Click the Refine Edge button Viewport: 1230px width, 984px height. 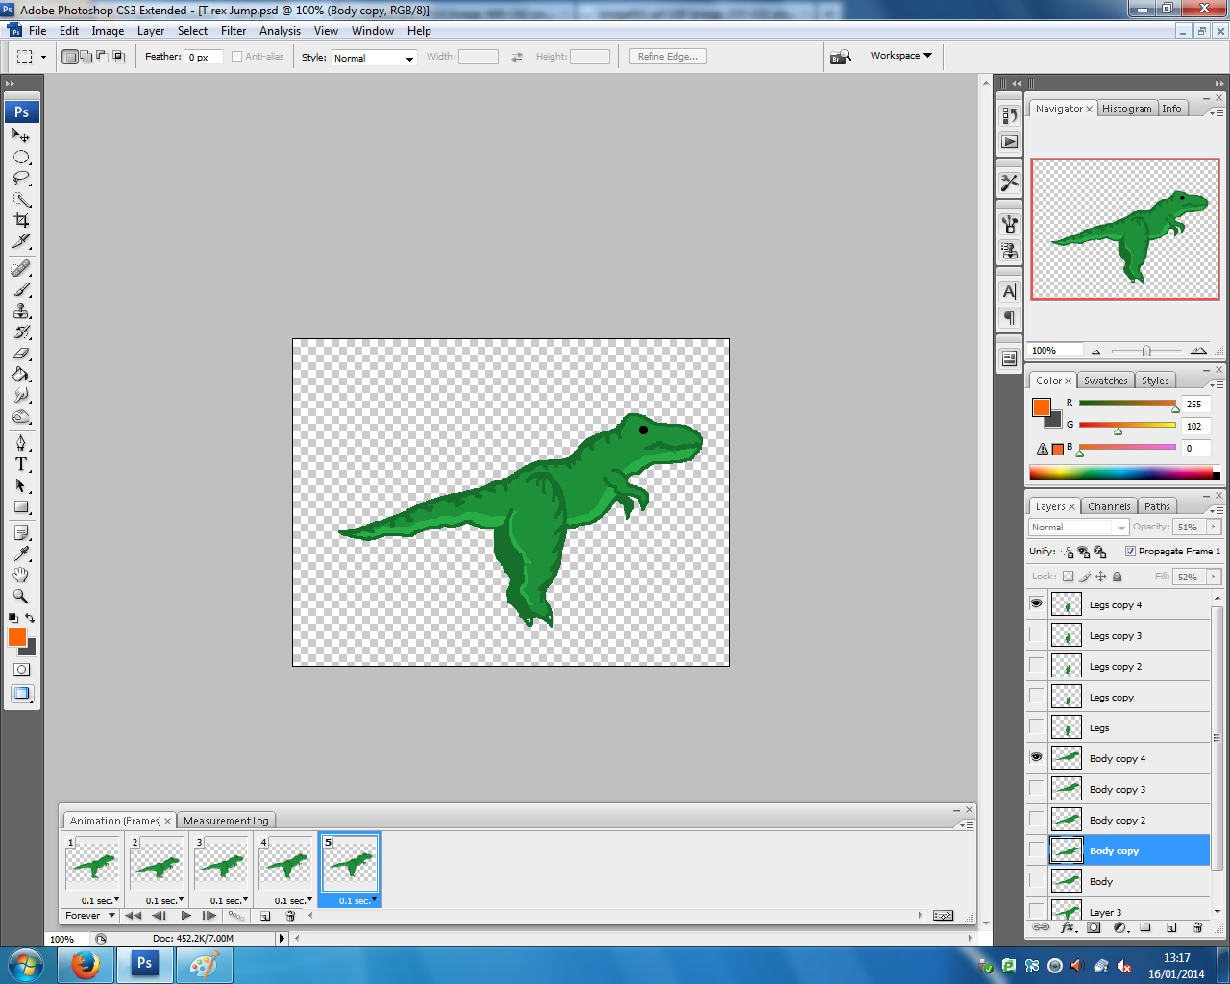(x=666, y=56)
